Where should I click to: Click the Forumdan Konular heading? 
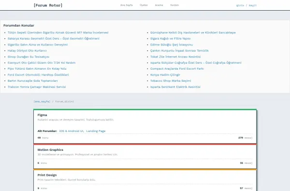point(19,25)
